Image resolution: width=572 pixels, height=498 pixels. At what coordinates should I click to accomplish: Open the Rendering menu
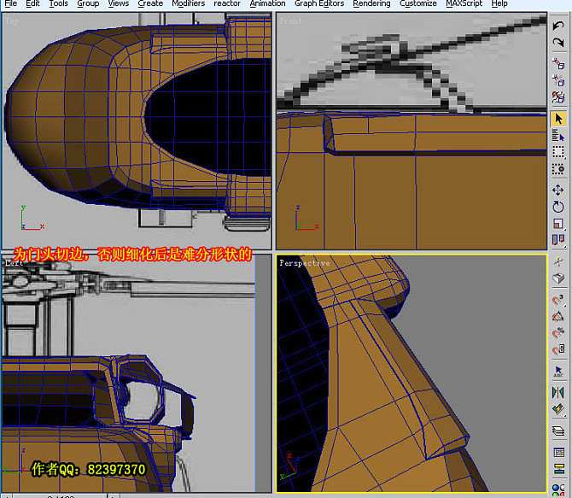point(371,3)
